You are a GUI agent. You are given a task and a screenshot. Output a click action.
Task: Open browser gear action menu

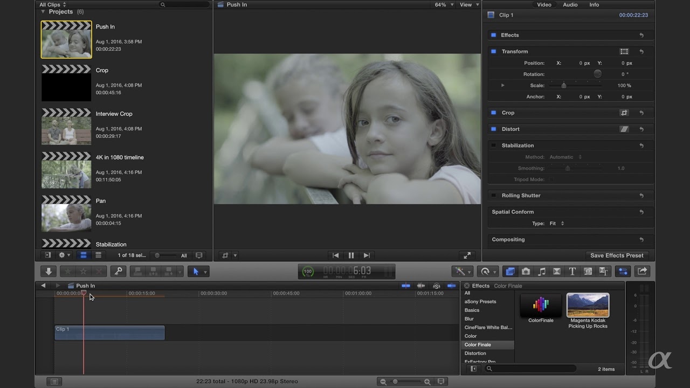[x=64, y=255]
